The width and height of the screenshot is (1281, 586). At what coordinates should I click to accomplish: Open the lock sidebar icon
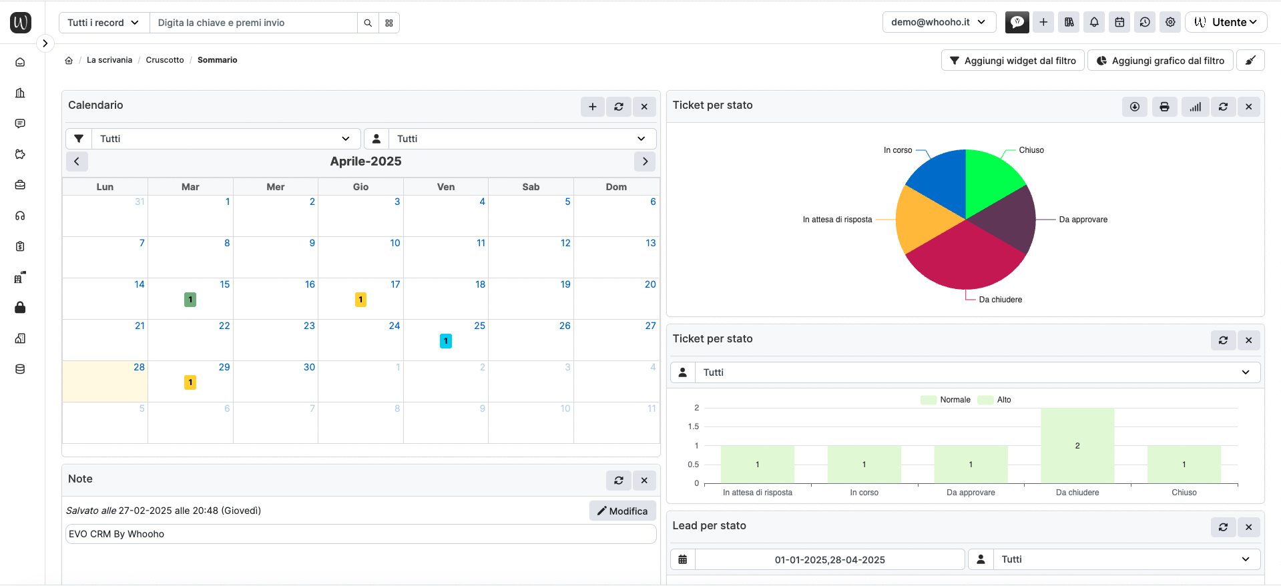coord(20,308)
